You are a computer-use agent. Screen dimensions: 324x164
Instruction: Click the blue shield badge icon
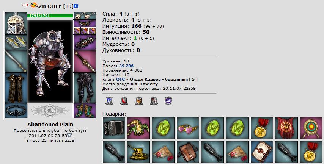point(109,101)
